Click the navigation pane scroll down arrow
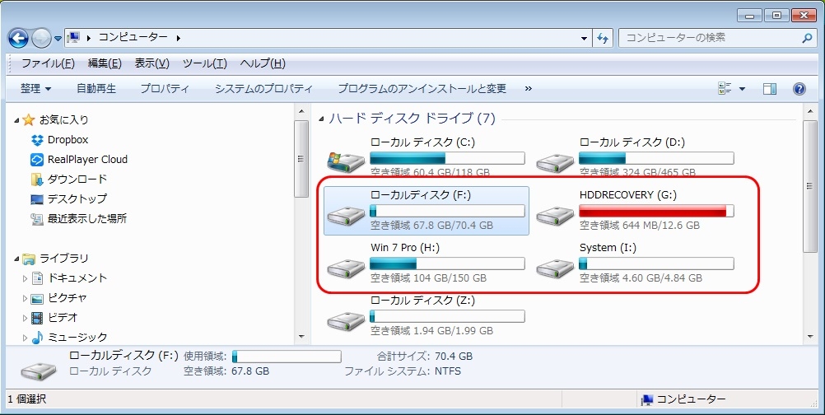The image size is (825, 415). click(301, 336)
